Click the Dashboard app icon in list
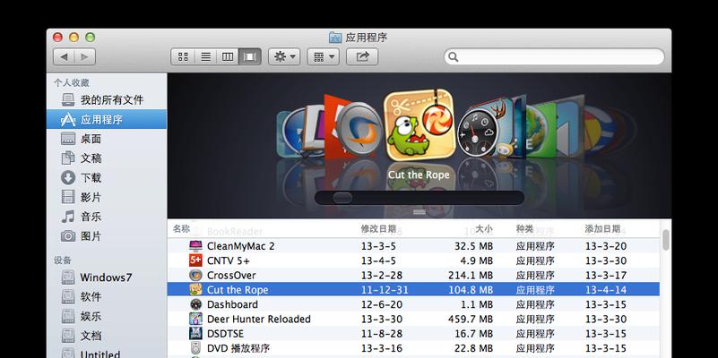 click(195, 304)
